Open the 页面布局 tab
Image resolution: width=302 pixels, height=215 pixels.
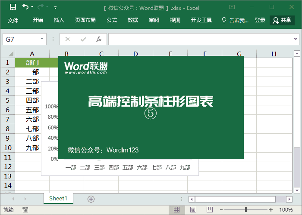click(85, 20)
